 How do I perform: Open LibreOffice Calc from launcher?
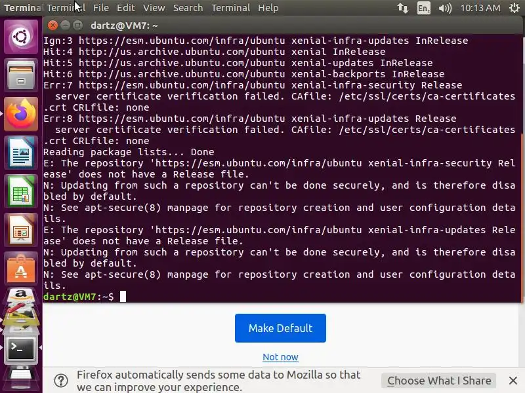[21, 191]
